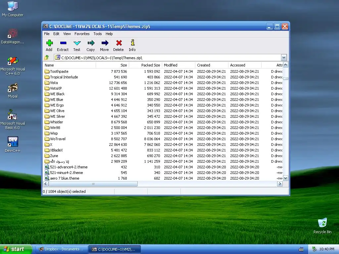The height and width of the screenshot is (254, 339).
Task: Click the Add toolbar icon
Action: click(49, 43)
